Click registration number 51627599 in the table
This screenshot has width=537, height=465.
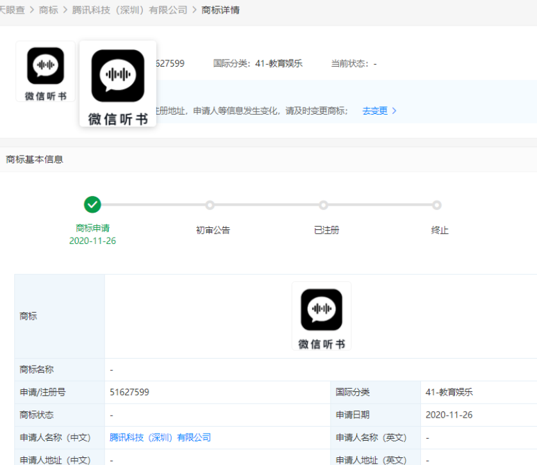[129, 392]
